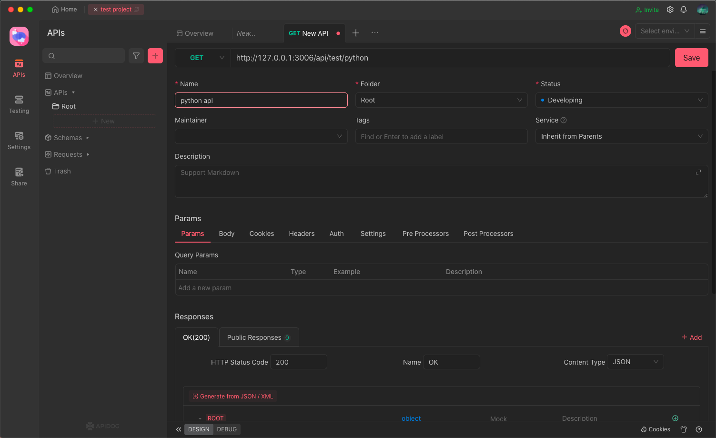This screenshot has width=716, height=438.
Task: Open the settings gear in title bar
Action: (x=670, y=10)
